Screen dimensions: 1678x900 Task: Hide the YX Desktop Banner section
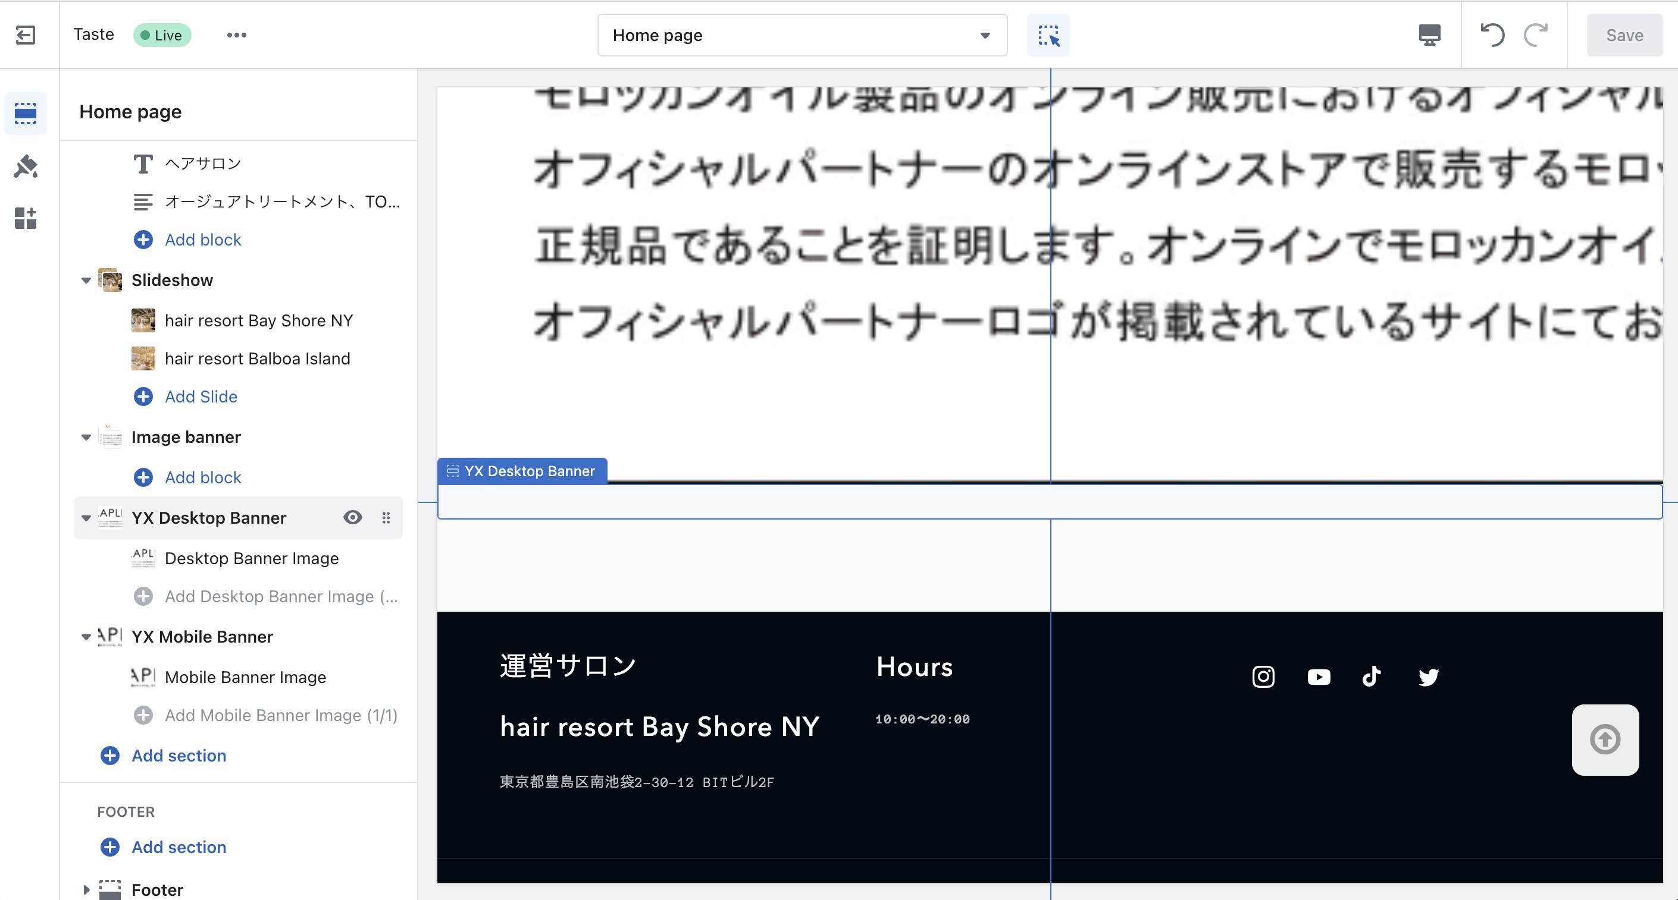(x=352, y=517)
